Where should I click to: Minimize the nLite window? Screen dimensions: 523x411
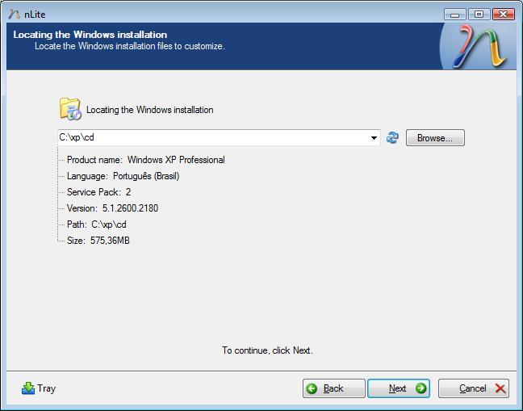[455, 15]
